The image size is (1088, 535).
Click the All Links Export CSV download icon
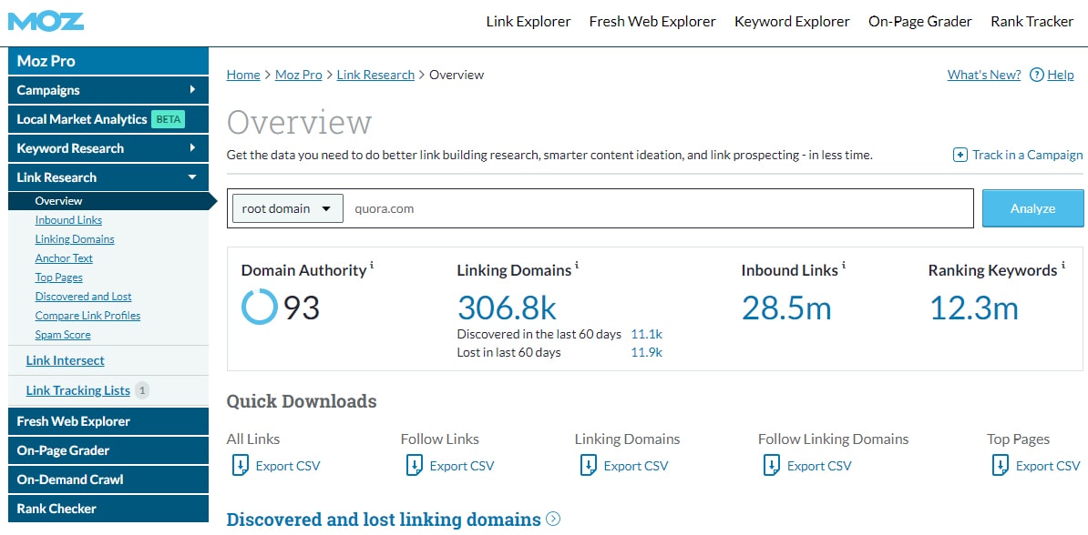tap(239, 465)
